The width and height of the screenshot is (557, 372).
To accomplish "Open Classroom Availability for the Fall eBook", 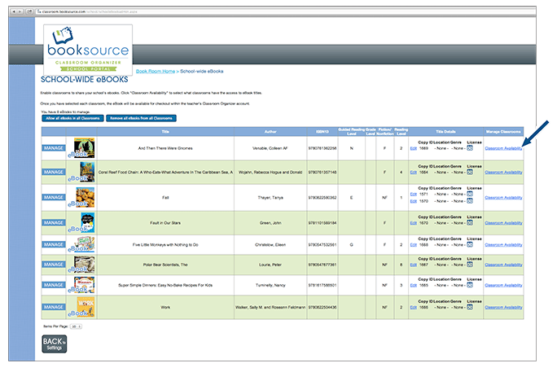I will (x=503, y=197).
